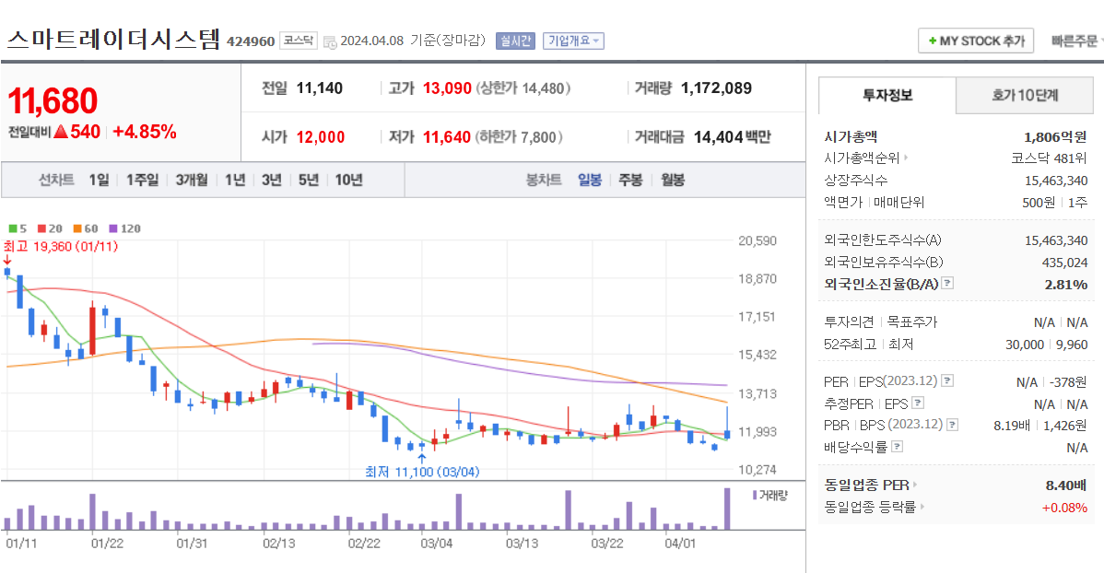Click the 최고 19,360 (01/11) chart marker
This screenshot has width=1104, height=573.
[x=61, y=246]
